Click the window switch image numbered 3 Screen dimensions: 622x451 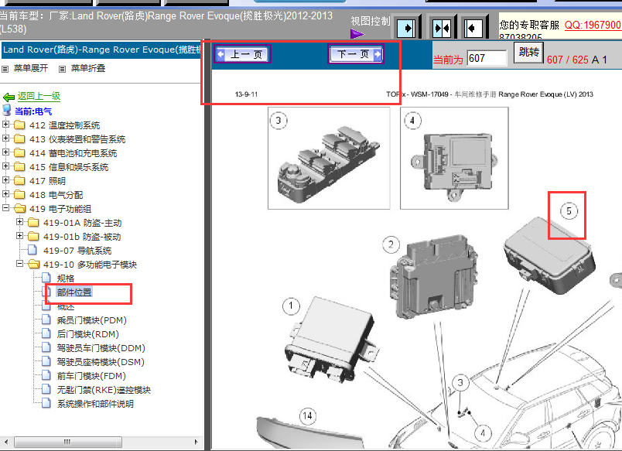329,158
